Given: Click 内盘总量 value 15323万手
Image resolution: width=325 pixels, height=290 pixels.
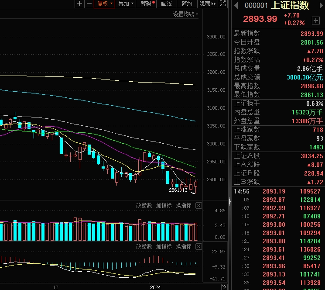Looking at the screenshot, I should (308, 112).
